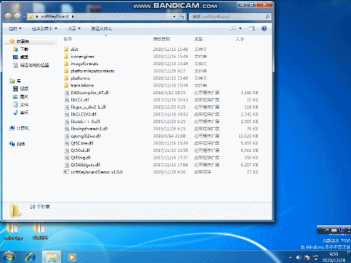
Task: Select softKeyboardDemo v1.0.0 application icon
Action: (x=66, y=172)
